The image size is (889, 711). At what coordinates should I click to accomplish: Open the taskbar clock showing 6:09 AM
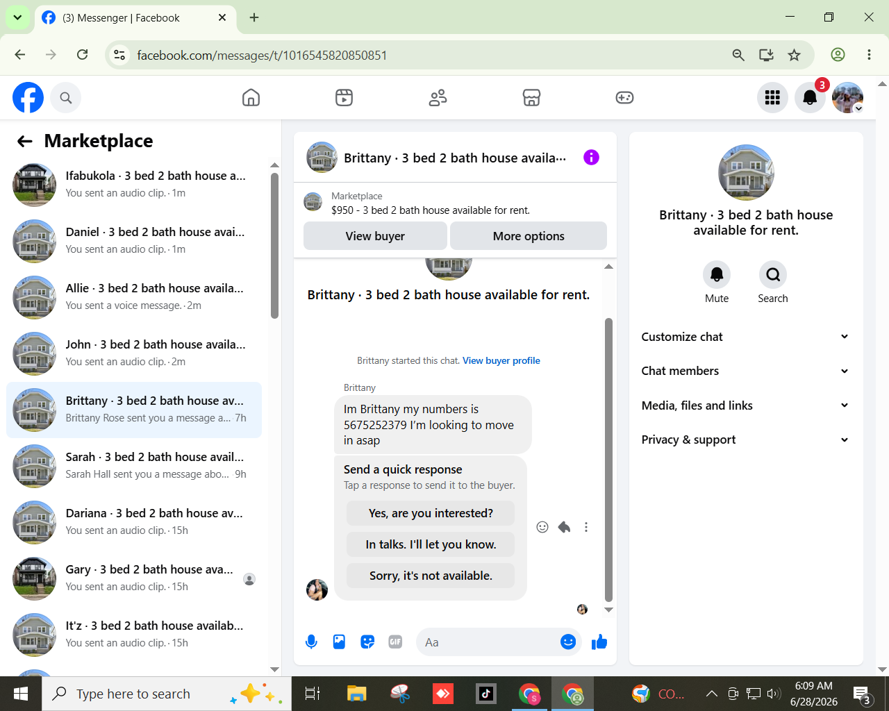[814, 694]
